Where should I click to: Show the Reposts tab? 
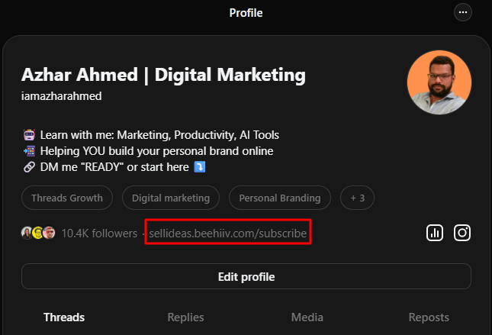click(x=429, y=317)
